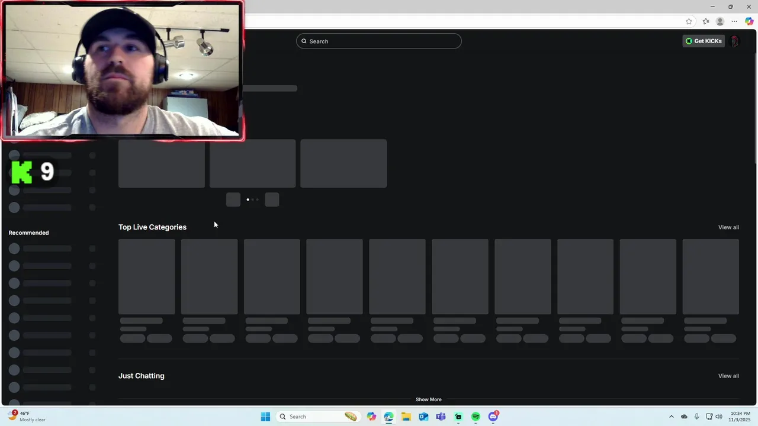Open the weather widget showing 46°F
This screenshot has width=758, height=426.
click(26, 417)
